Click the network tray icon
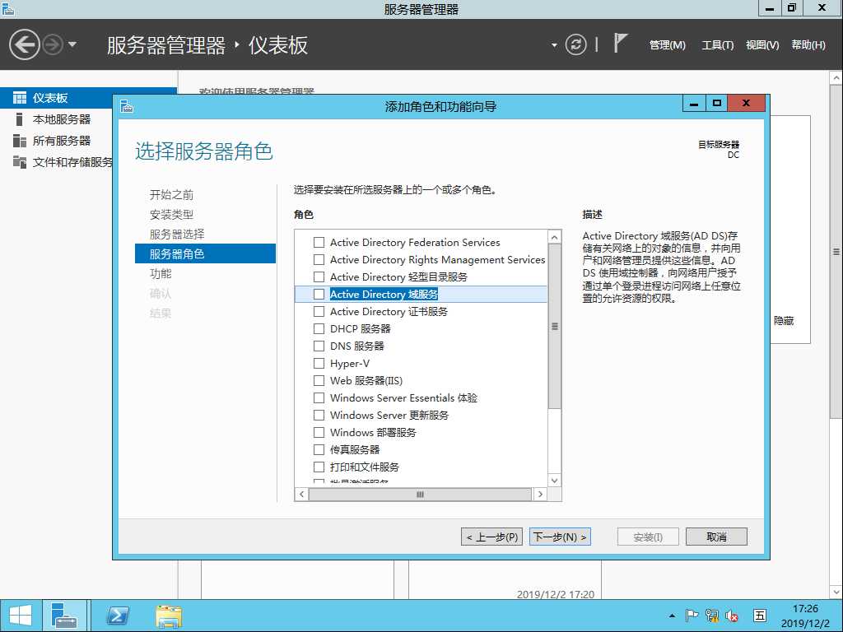Image resolution: width=843 pixels, height=632 pixels. [x=712, y=616]
